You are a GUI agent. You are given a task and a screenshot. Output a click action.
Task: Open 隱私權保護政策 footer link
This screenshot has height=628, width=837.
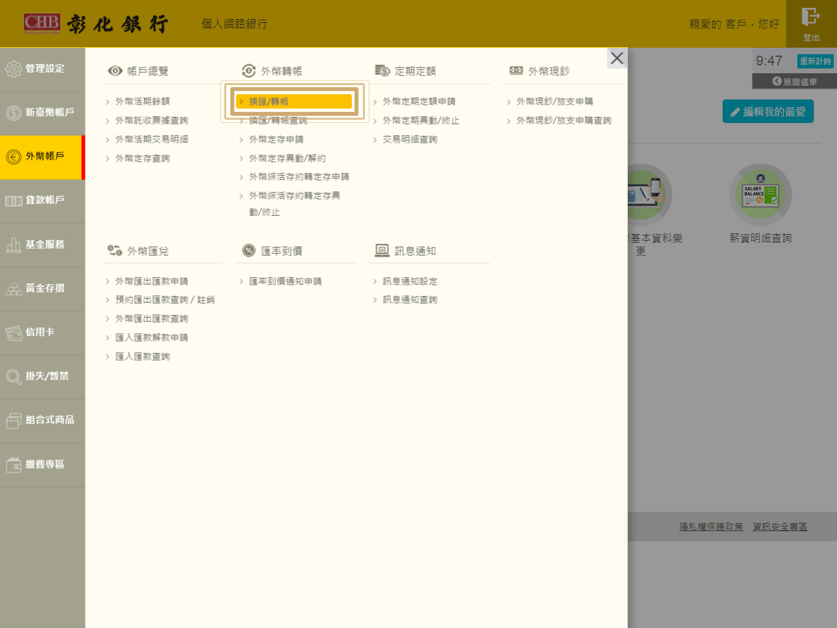(711, 527)
